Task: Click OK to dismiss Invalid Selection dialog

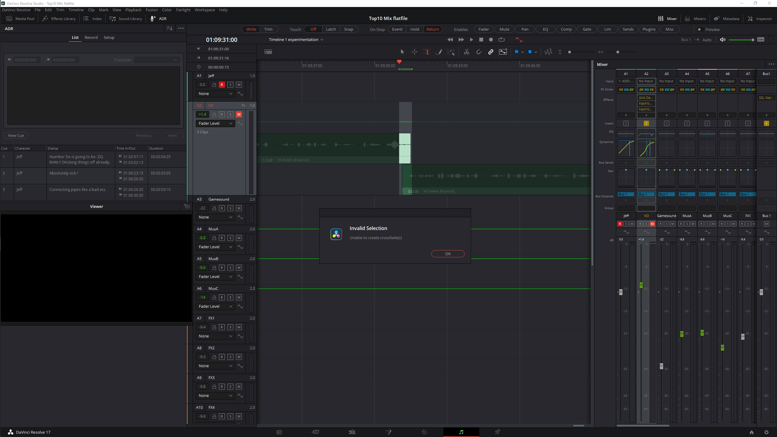Action: tap(448, 253)
